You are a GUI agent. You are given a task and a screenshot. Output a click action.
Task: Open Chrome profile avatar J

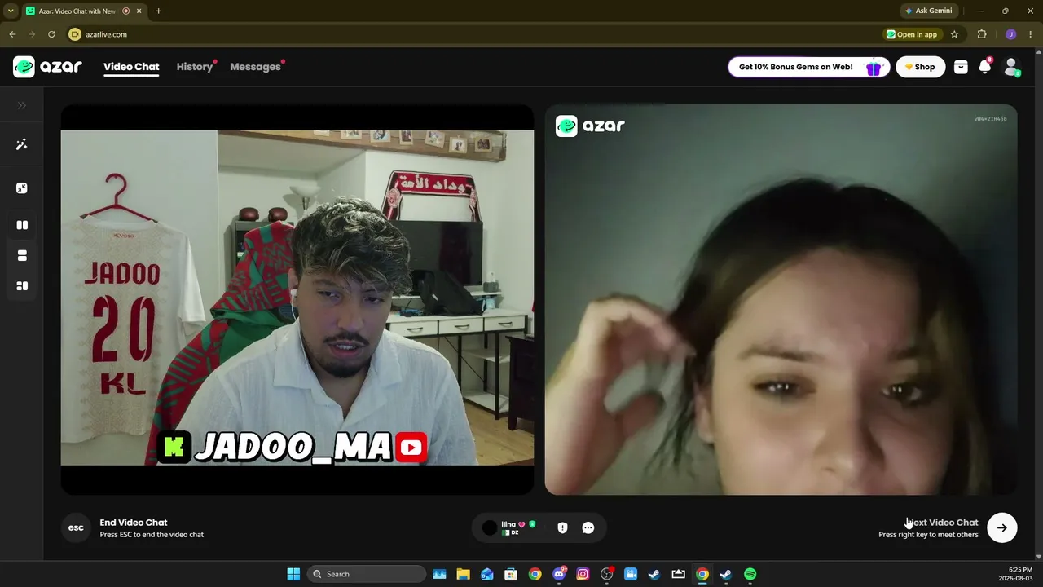(x=1011, y=34)
